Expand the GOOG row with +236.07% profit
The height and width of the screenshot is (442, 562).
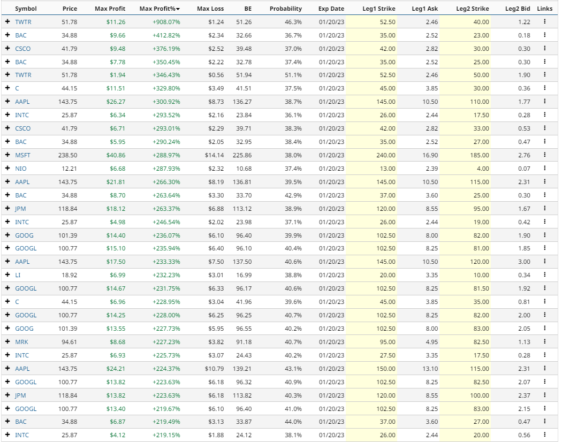click(x=7, y=235)
